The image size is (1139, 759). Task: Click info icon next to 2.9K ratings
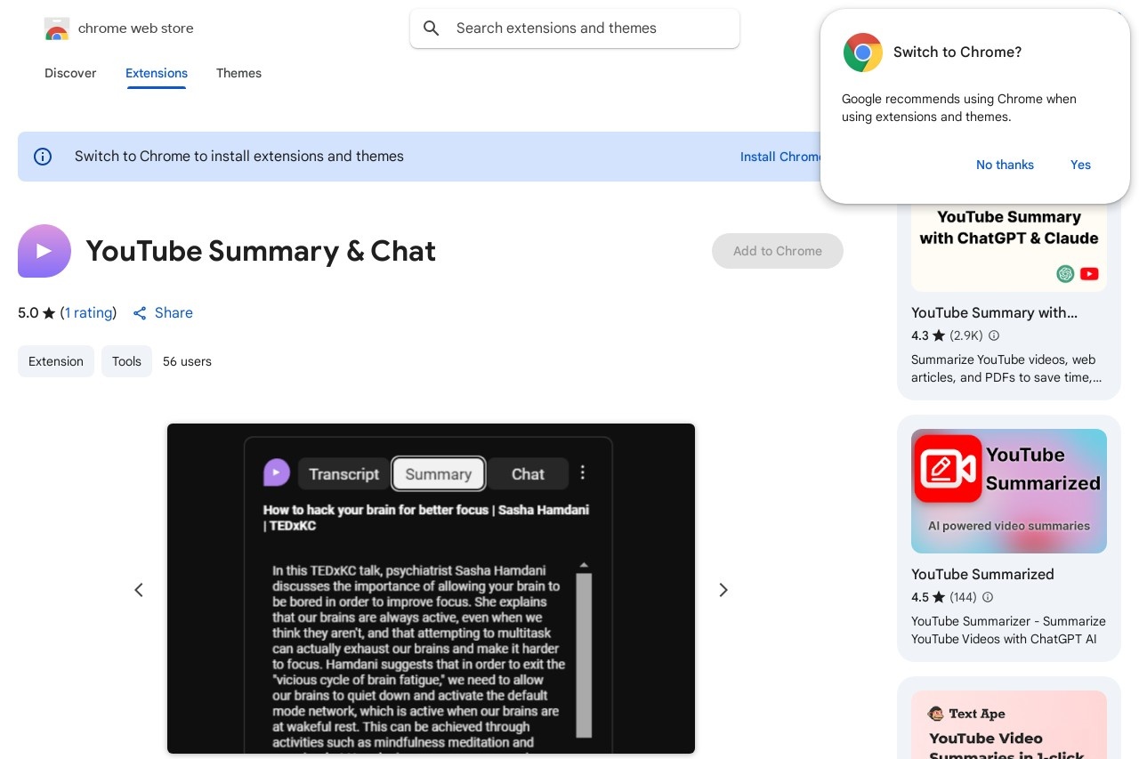(x=994, y=335)
